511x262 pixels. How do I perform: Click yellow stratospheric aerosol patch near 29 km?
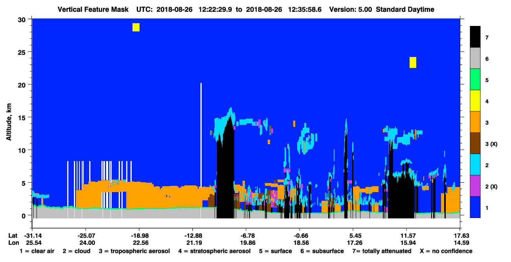tap(136, 27)
